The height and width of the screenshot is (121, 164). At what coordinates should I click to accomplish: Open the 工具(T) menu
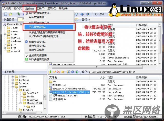coord(41,8)
